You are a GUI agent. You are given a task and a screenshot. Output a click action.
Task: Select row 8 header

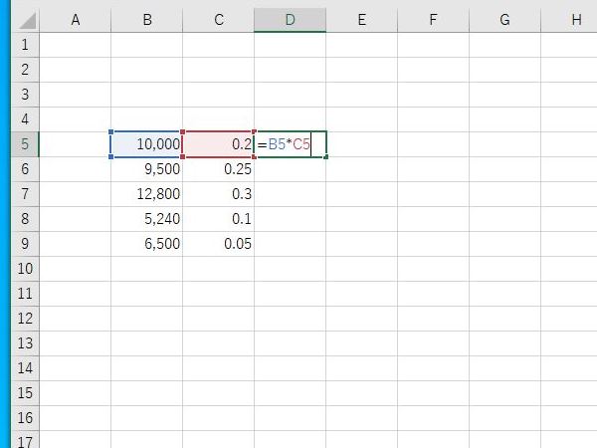tap(25, 219)
